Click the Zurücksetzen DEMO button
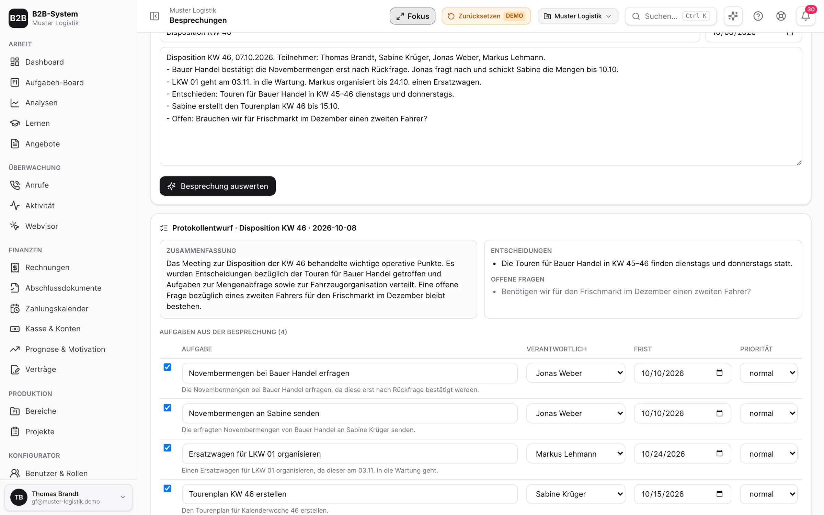The height and width of the screenshot is (515, 824). click(x=486, y=16)
